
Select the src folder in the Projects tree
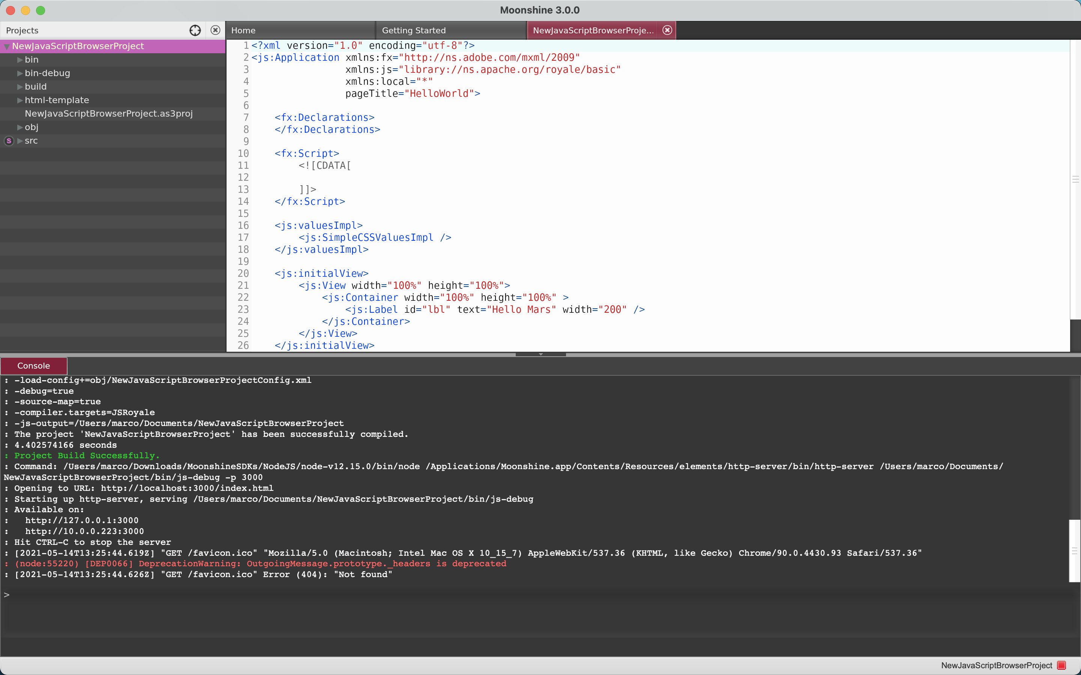click(31, 141)
